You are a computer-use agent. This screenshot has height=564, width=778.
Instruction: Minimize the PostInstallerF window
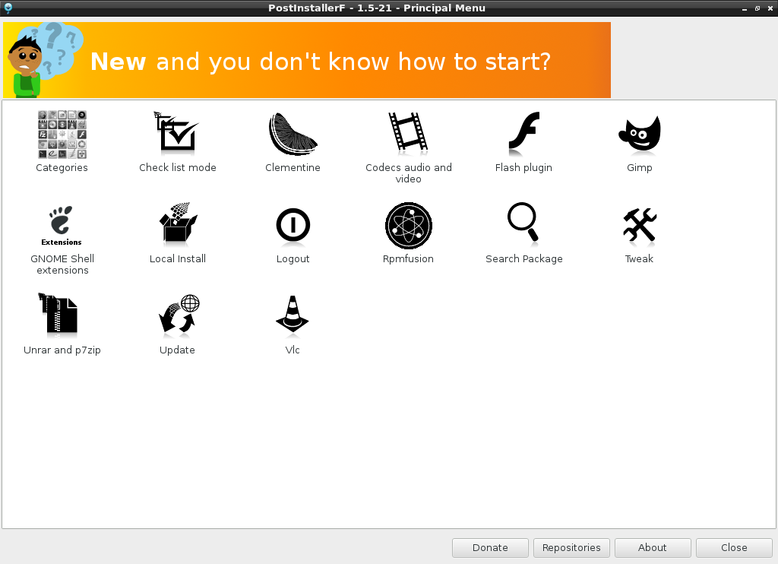pyautogui.click(x=745, y=8)
